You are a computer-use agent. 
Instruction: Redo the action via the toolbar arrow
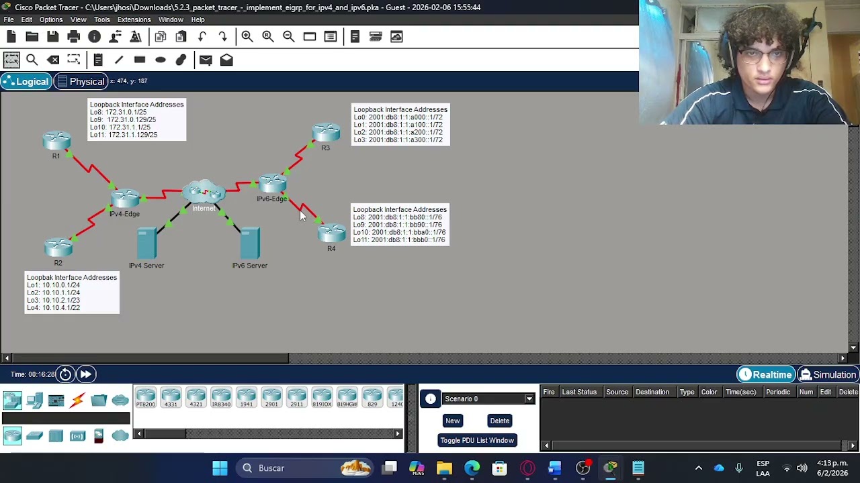click(222, 37)
